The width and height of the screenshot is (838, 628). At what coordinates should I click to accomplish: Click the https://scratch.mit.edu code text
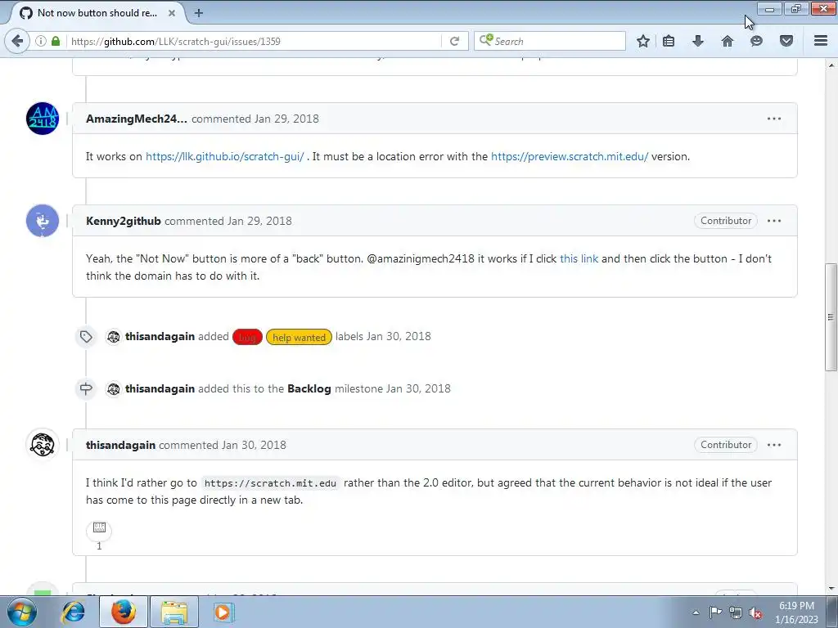(x=270, y=483)
